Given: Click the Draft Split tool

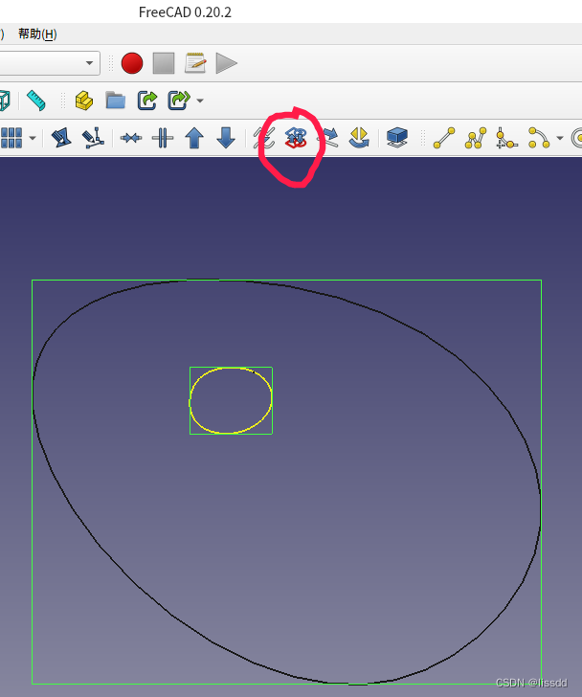Looking at the screenshot, I should [163, 138].
